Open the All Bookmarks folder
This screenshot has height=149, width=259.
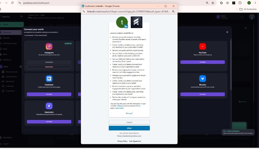(248, 9)
